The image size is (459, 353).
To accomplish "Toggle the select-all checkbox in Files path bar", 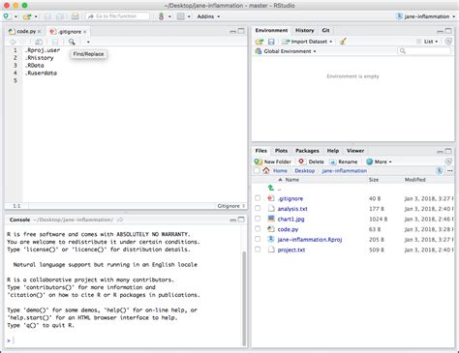I will click(257, 170).
